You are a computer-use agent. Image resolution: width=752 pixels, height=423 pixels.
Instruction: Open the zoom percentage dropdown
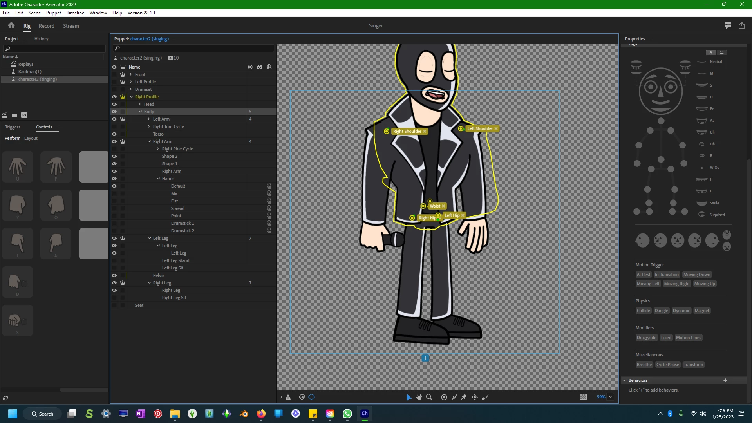(x=610, y=397)
